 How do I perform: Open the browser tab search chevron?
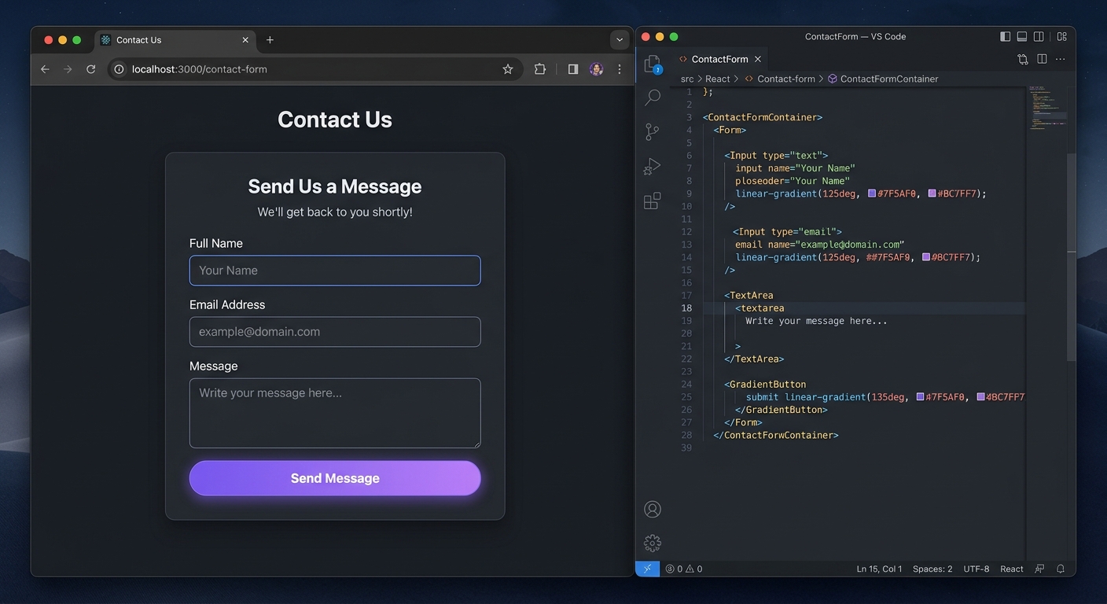[x=620, y=39]
